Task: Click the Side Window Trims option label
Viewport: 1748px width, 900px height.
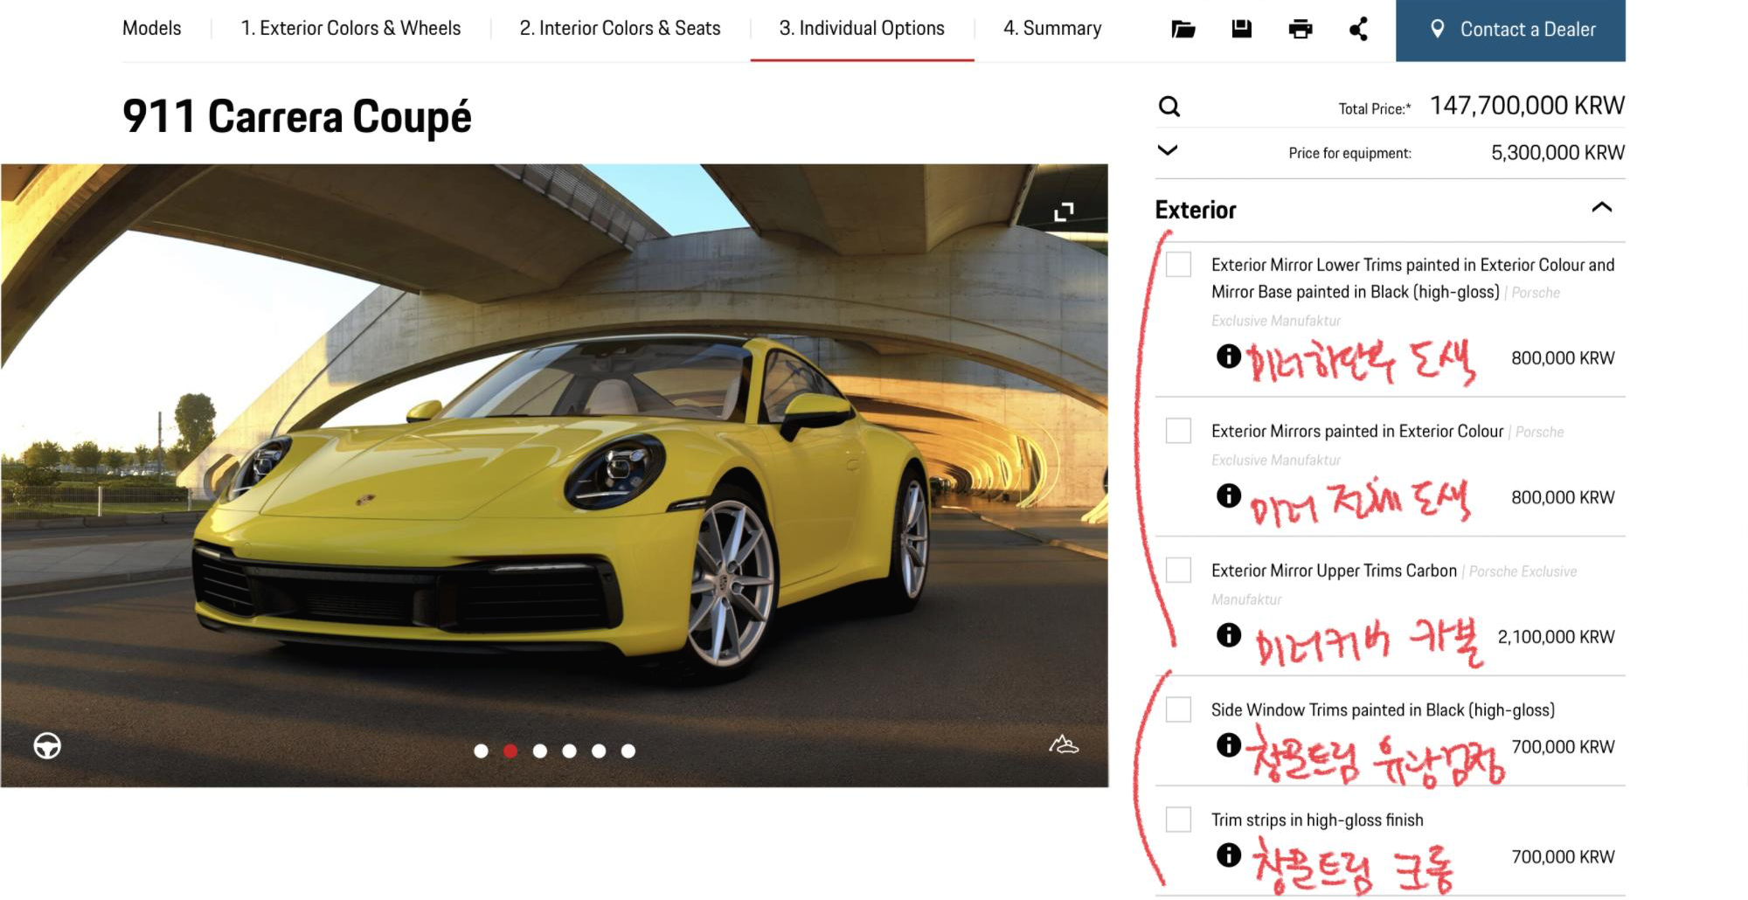Action: tap(1383, 710)
